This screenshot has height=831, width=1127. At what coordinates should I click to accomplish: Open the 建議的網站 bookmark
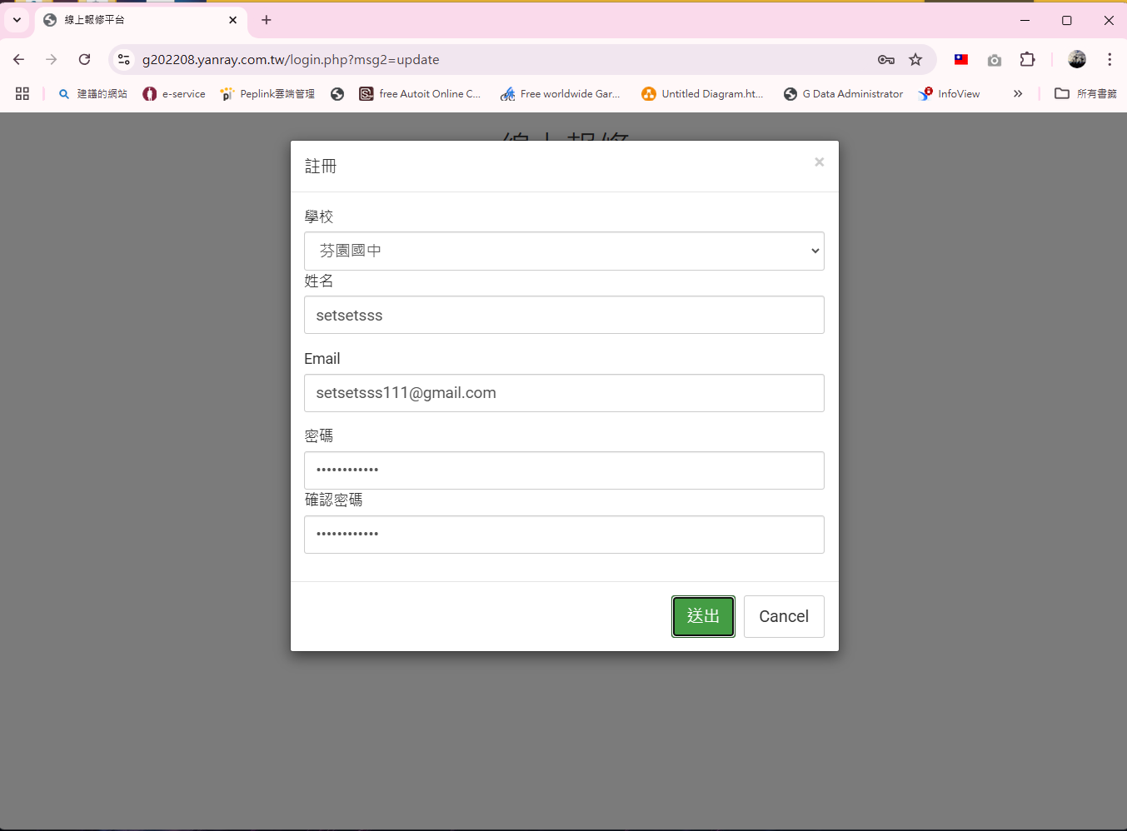point(92,94)
